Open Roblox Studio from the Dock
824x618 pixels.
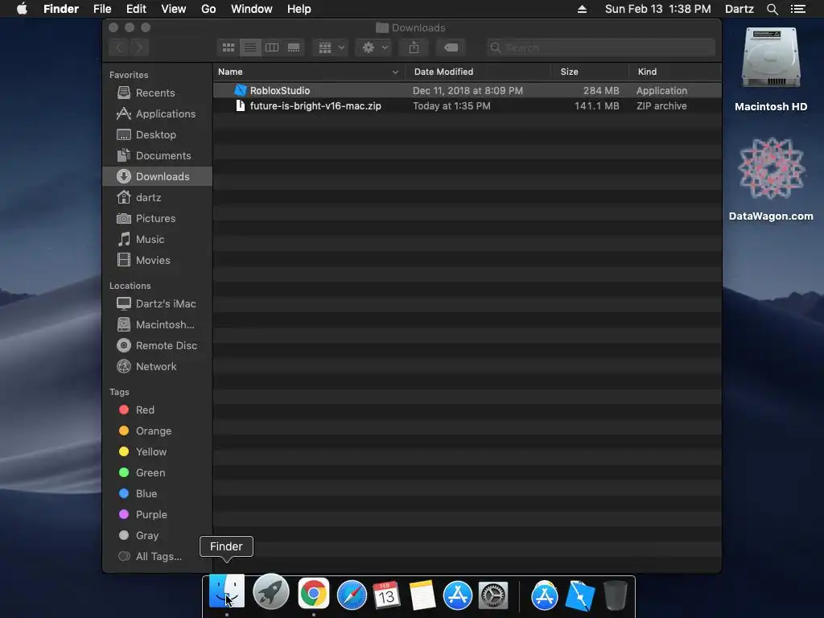click(x=579, y=595)
